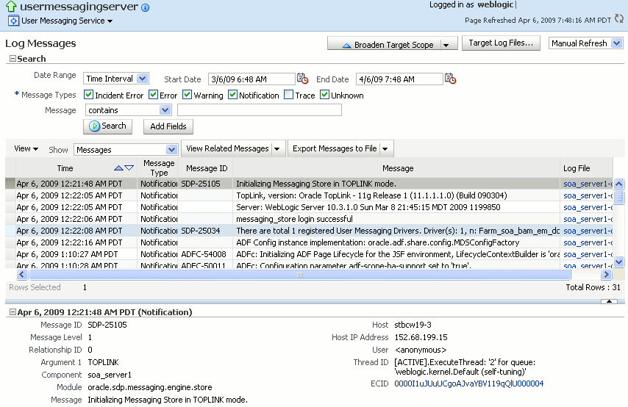Click the User Messaging Service target icon
The image size is (628, 407).
click(x=14, y=21)
